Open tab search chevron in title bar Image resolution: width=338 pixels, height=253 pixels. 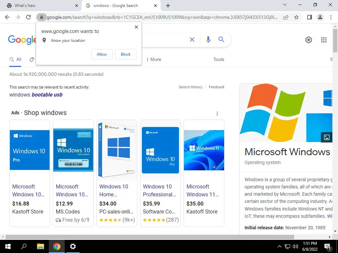(285, 5)
